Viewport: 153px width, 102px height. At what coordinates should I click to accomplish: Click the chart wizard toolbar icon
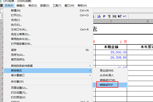click(99, 16)
